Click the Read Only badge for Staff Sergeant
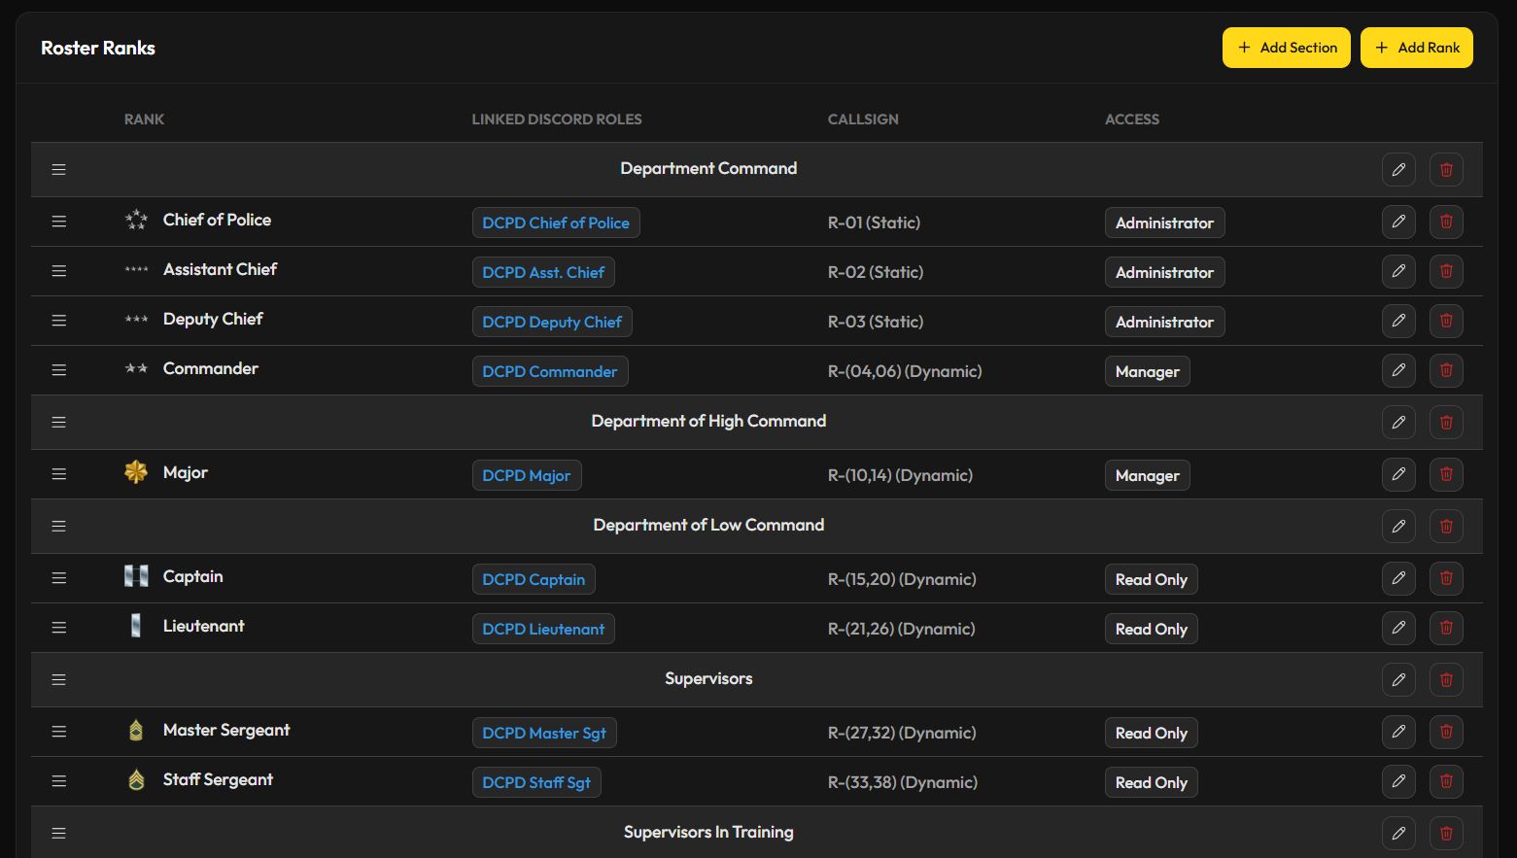This screenshot has height=858, width=1517. click(1151, 781)
